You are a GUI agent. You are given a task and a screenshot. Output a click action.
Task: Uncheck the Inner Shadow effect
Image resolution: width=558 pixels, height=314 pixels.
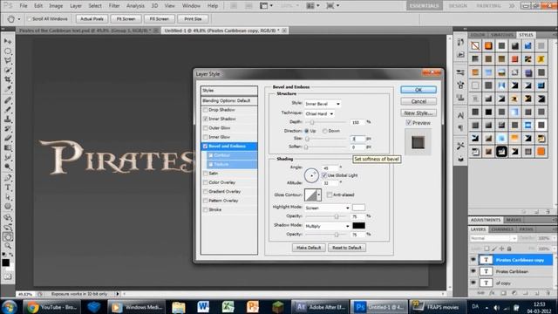point(206,119)
